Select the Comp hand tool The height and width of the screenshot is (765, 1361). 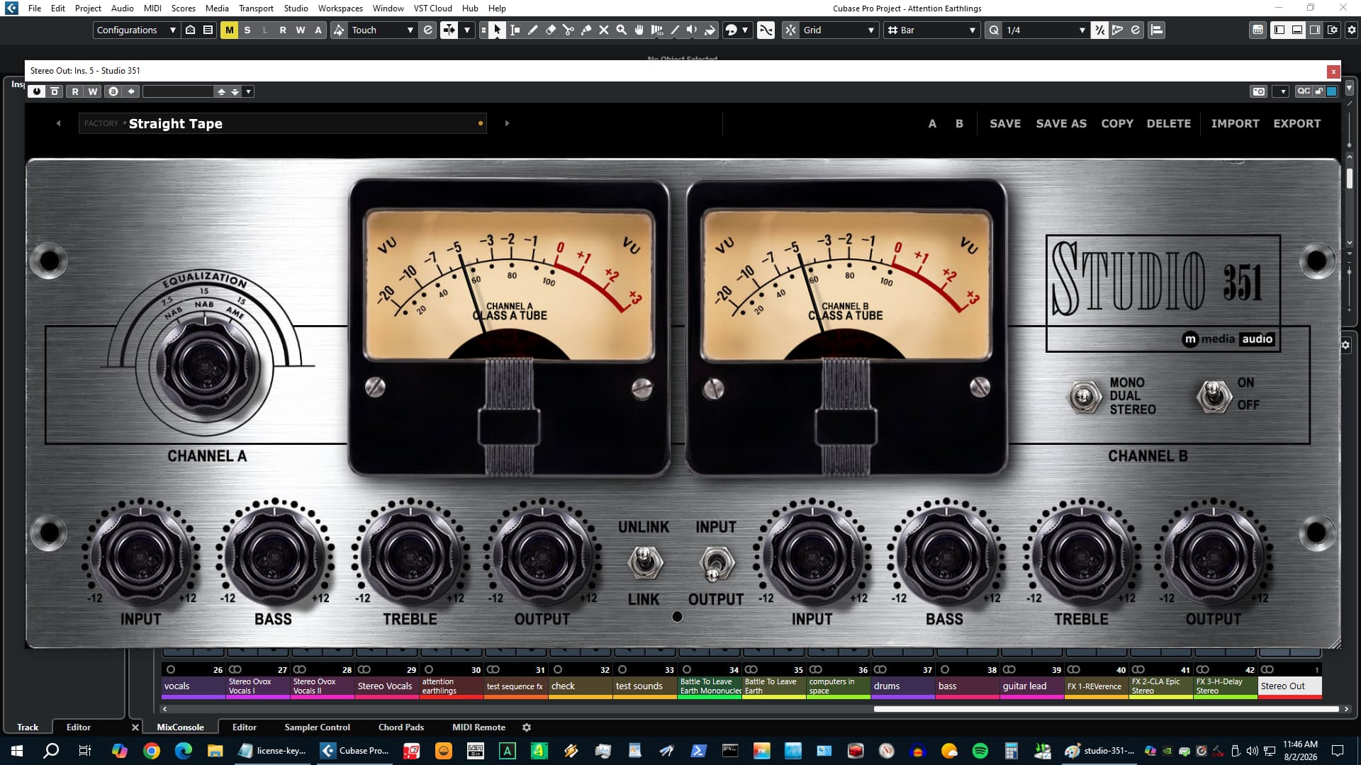(x=639, y=30)
